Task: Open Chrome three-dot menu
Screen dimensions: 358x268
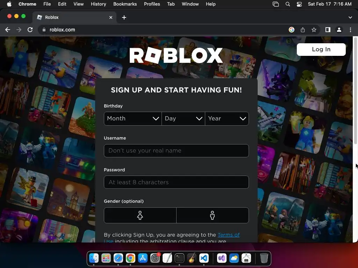Action: click(x=350, y=30)
